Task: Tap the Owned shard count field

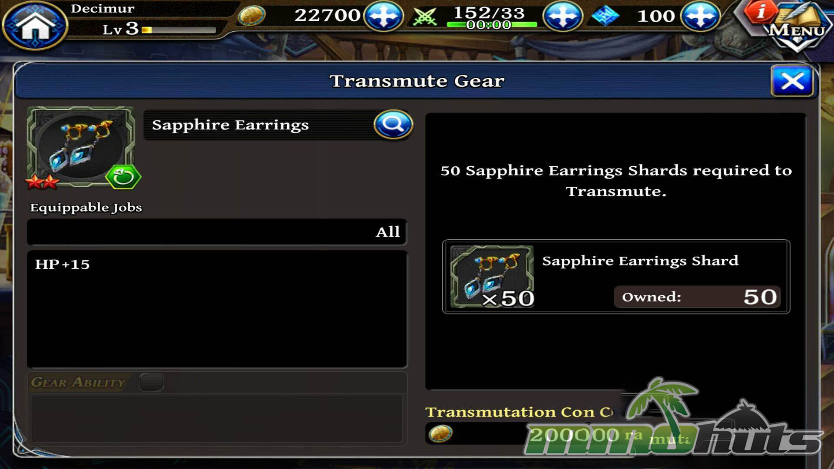Action: click(697, 297)
